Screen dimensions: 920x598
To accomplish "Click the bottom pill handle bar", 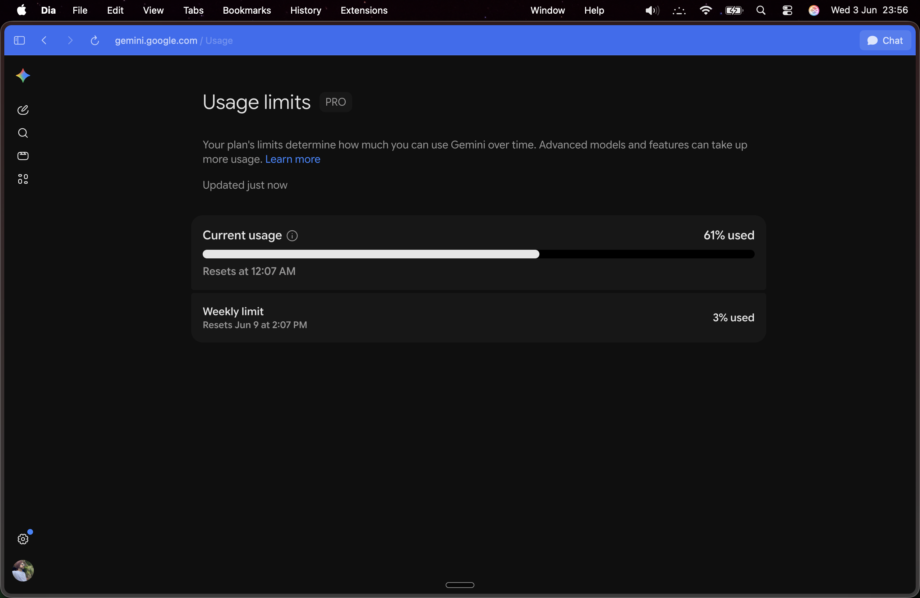I will coord(460,585).
